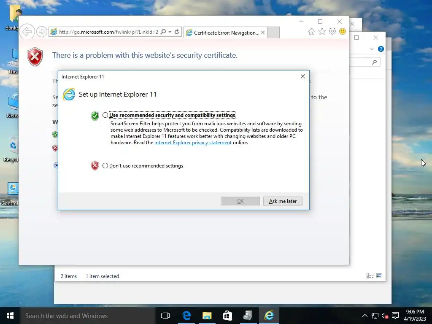This screenshot has height=324, width=432.
Task: Open the Network desktop icon
Action: click(x=12, y=106)
